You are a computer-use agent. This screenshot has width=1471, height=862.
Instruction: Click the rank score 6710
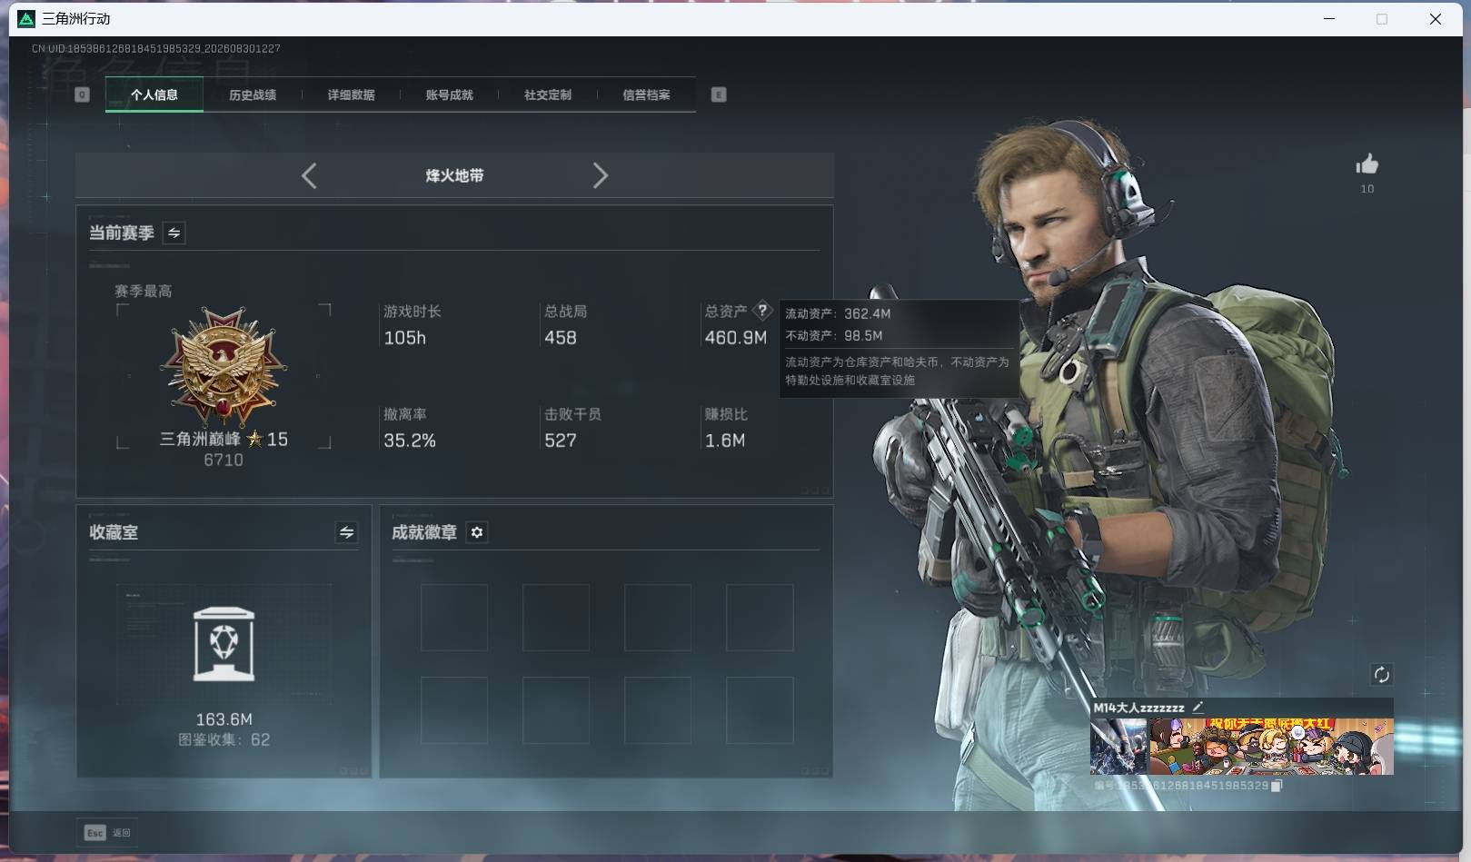pyautogui.click(x=224, y=460)
